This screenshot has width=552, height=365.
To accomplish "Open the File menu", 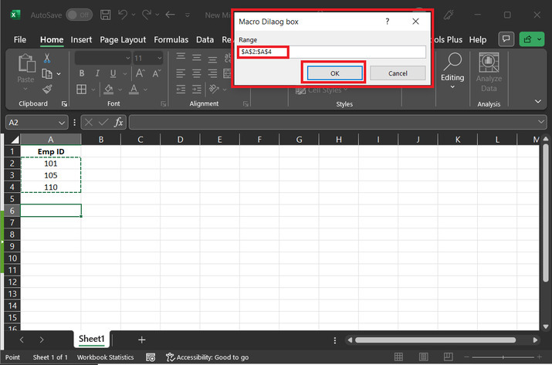I will click(20, 40).
